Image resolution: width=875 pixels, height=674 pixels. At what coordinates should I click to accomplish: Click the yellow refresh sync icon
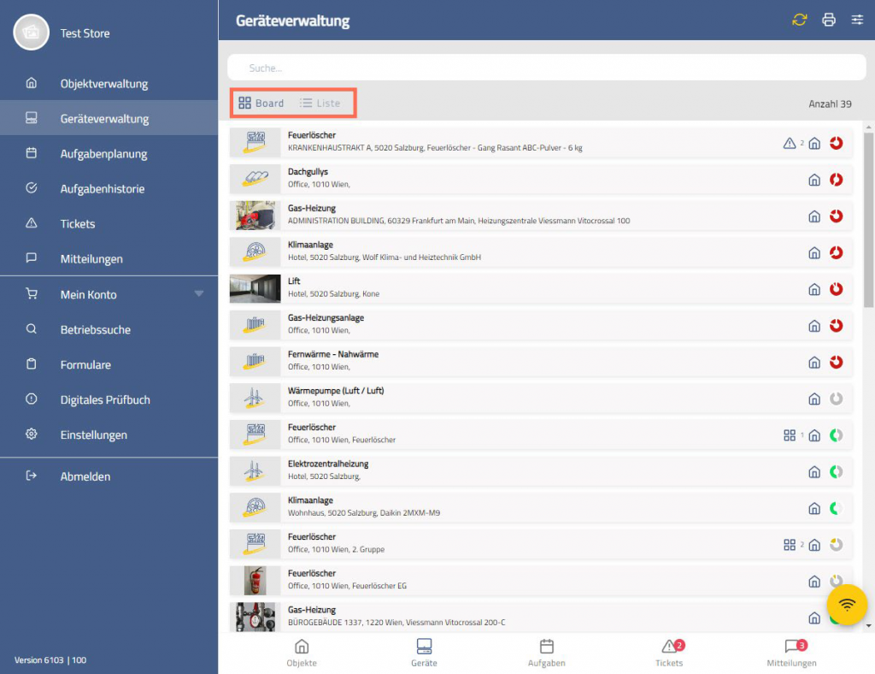pyautogui.click(x=799, y=21)
